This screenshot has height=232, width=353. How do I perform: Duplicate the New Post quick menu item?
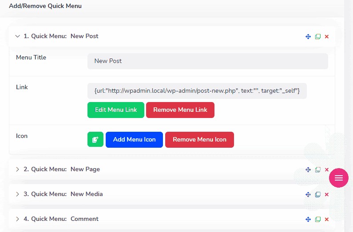click(318, 36)
